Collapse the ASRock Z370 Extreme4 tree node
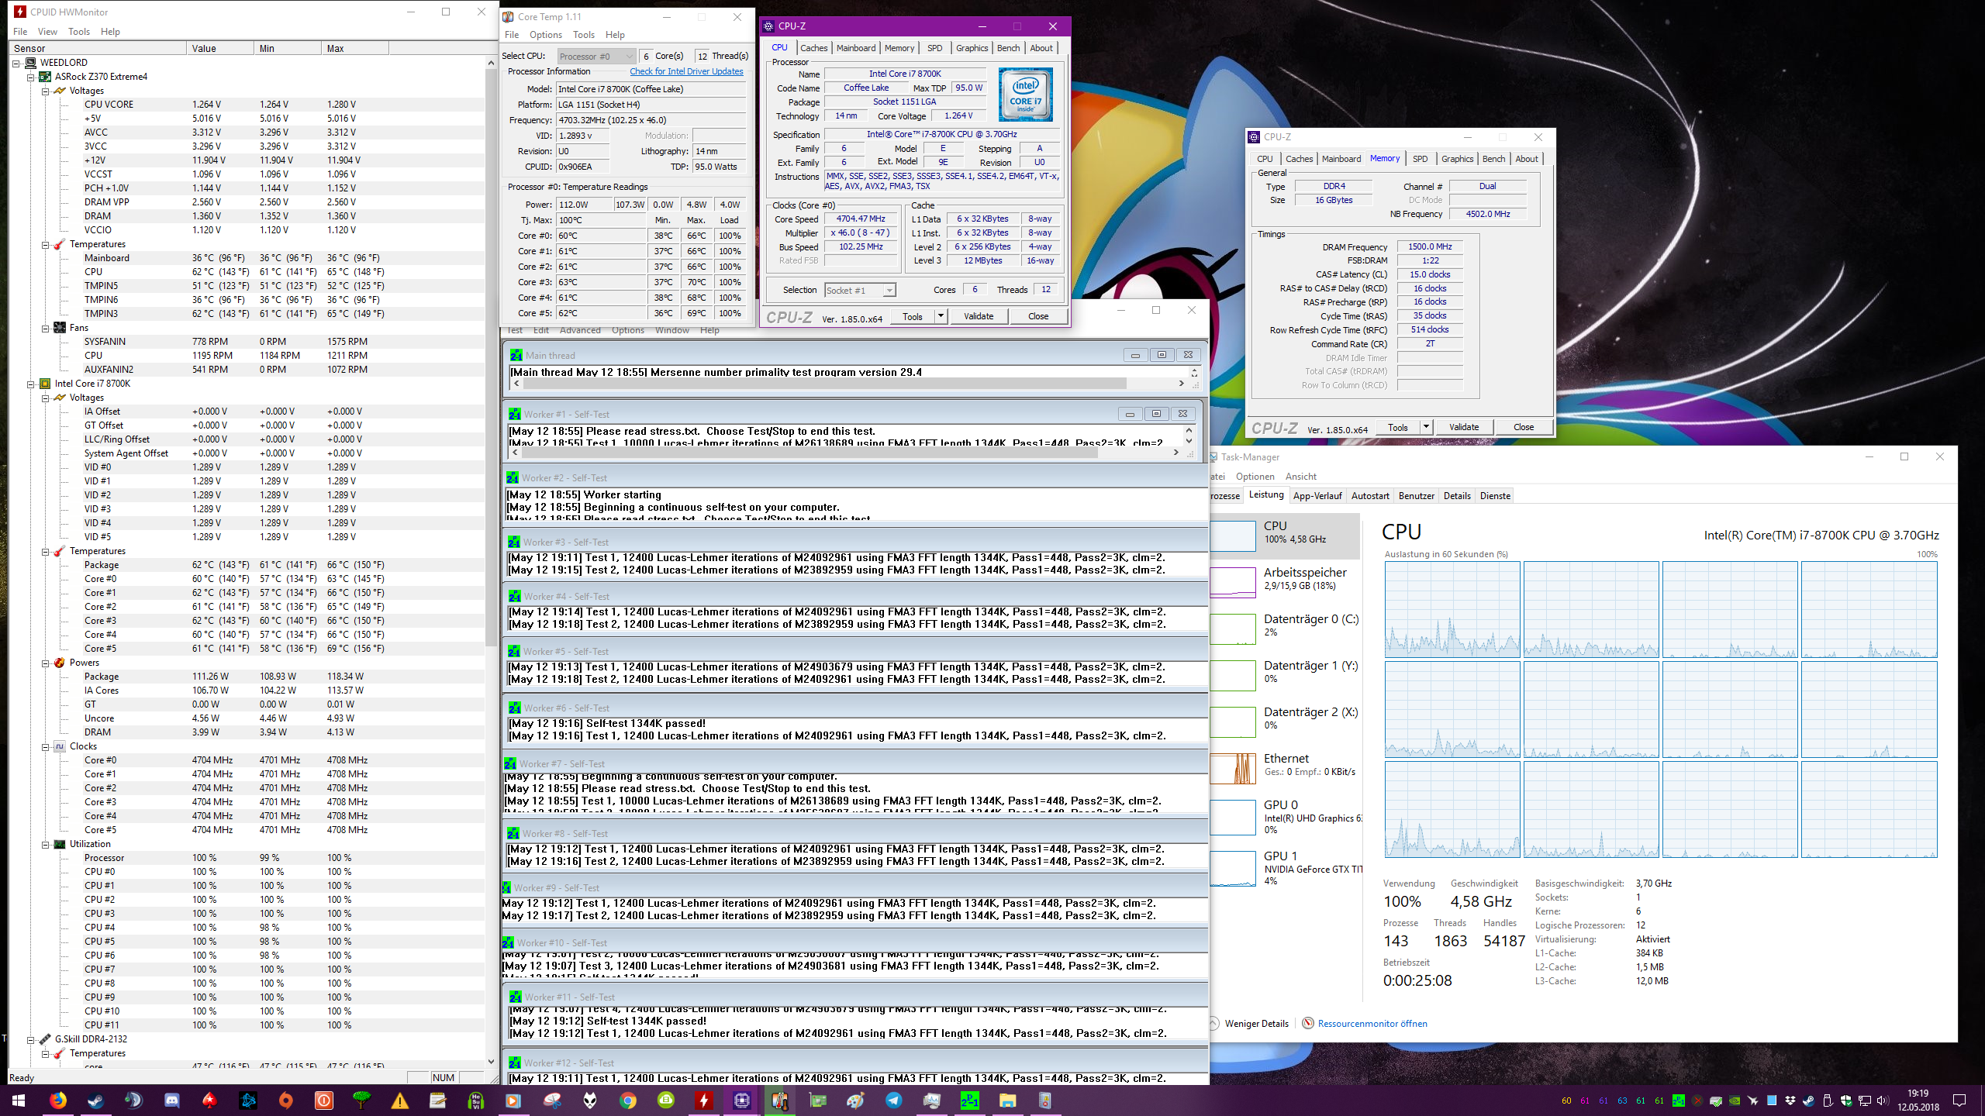Image resolution: width=1985 pixels, height=1116 pixels. (31, 77)
